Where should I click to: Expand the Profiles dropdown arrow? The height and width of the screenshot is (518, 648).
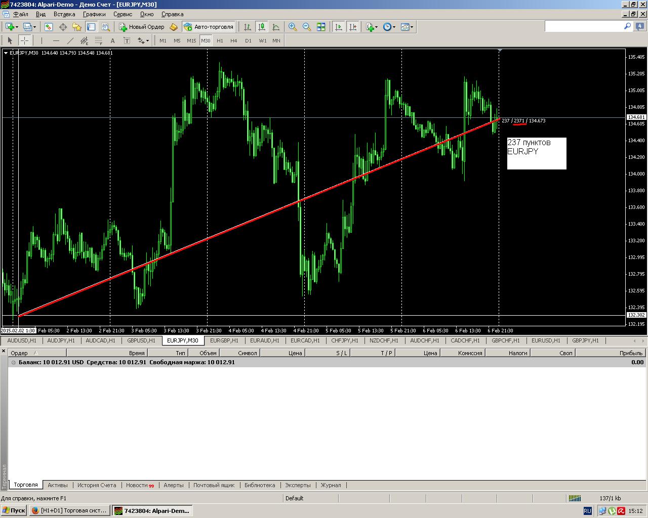coord(34,27)
